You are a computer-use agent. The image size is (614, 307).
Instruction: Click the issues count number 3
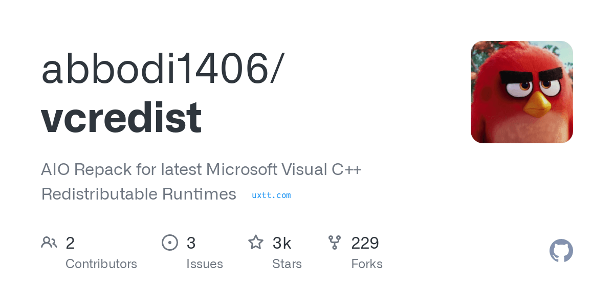(x=191, y=243)
